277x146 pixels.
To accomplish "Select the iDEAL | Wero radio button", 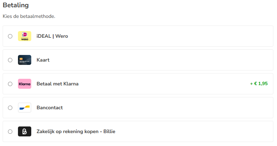I will (x=10, y=36).
